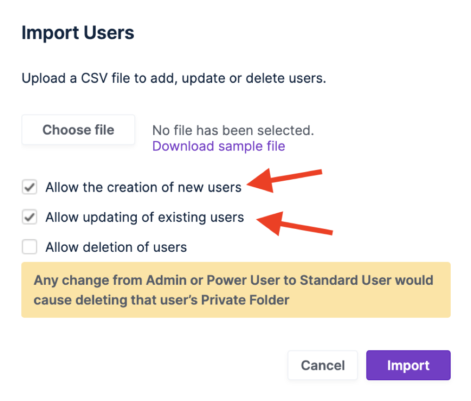Toggle the creation of new users checkbox
This screenshot has height=401, width=471.
tap(29, 187)
